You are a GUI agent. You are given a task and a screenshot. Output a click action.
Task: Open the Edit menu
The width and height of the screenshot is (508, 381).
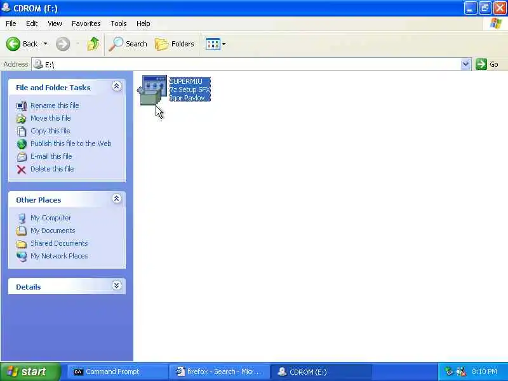32,23
